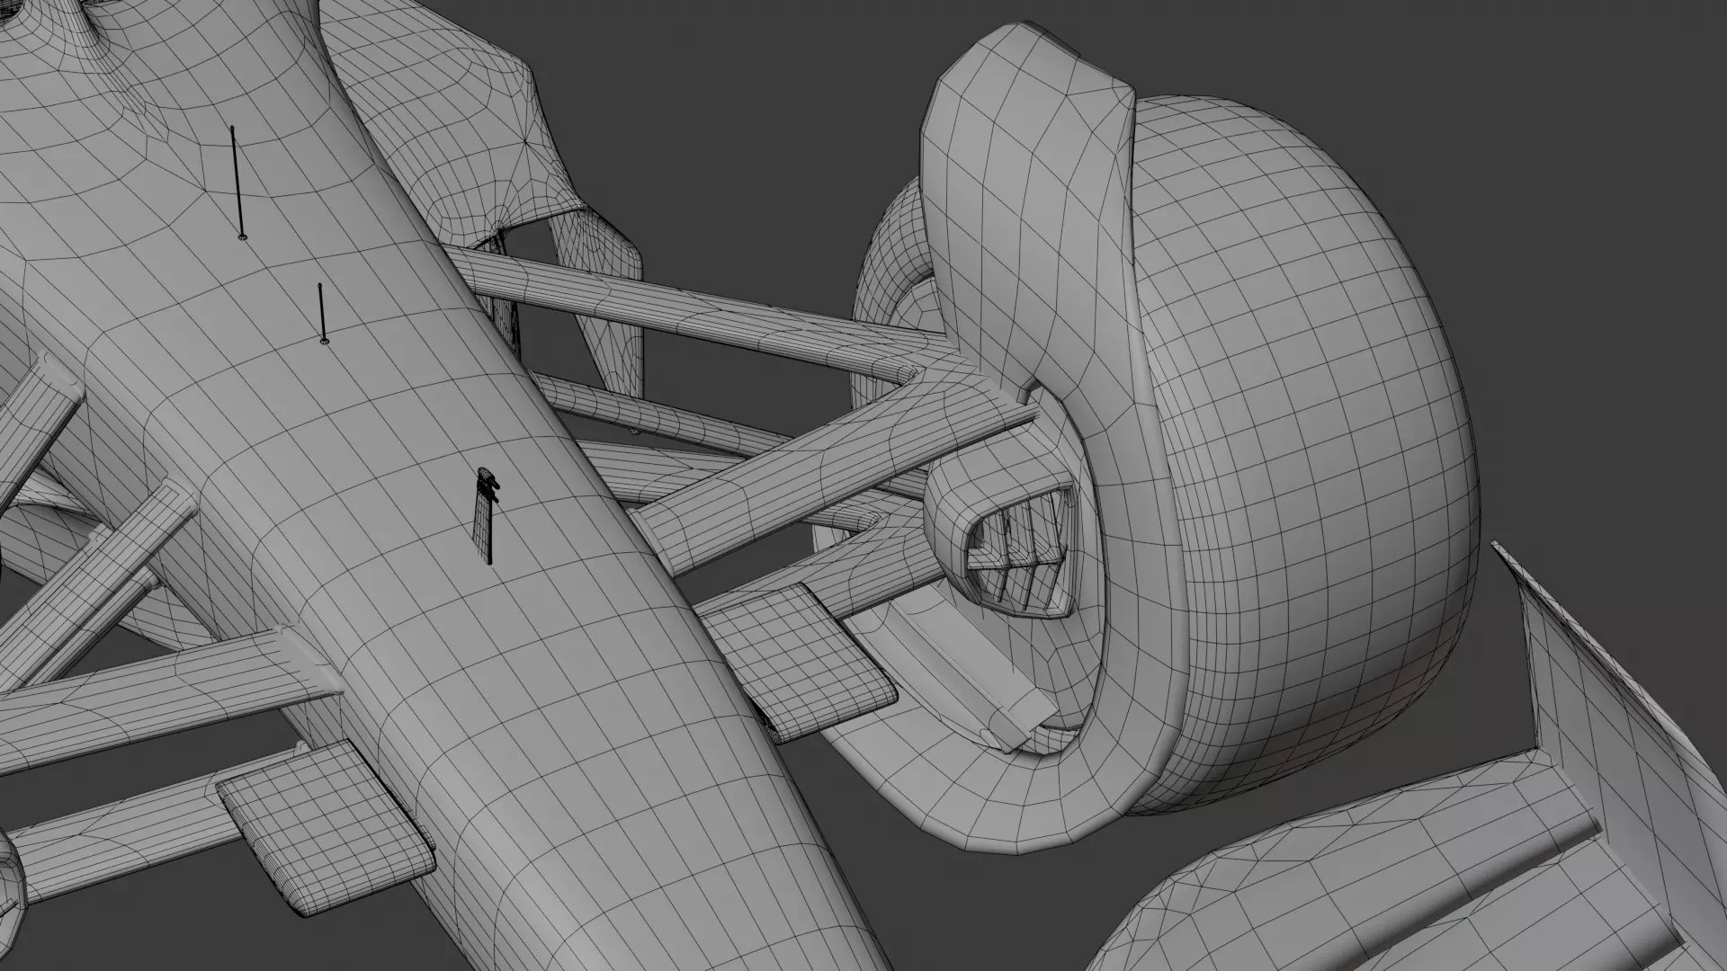
Task: Select the dense-mesh rectangular panel near the wheel
Action: pos(801,664)
